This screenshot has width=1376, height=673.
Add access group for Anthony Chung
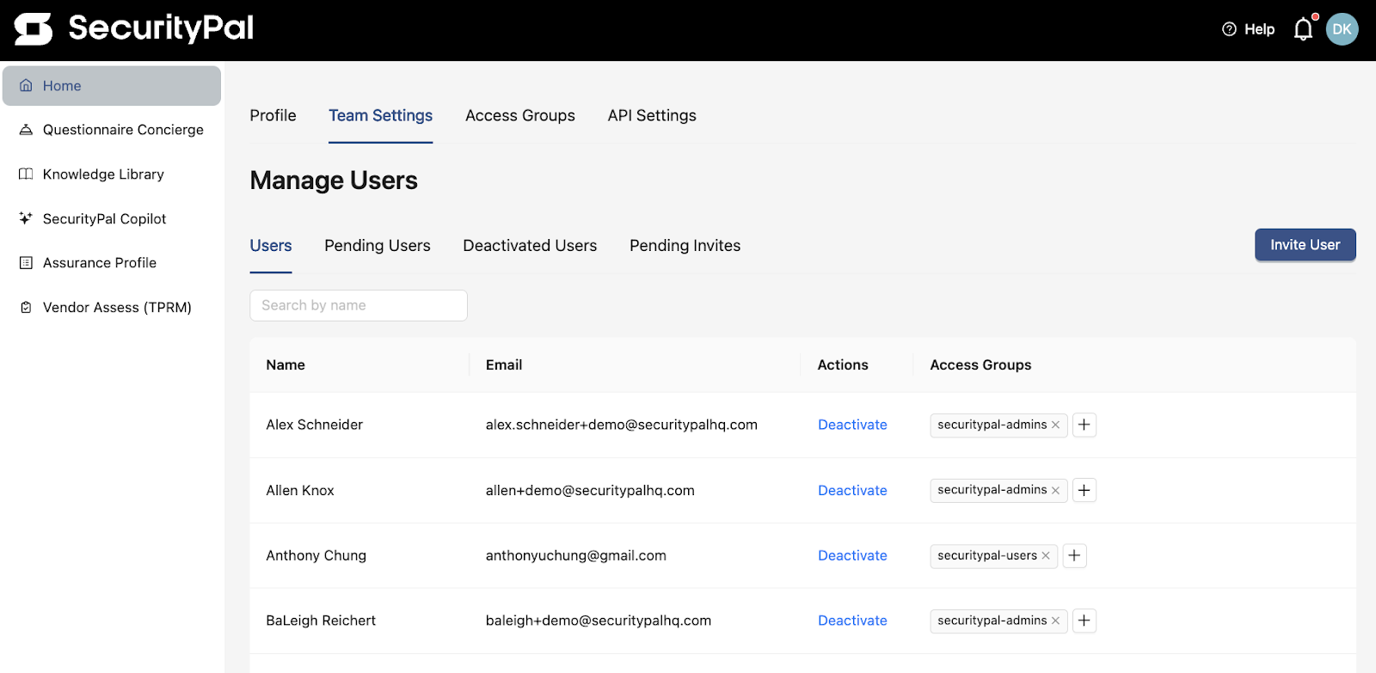point(1074,556)
